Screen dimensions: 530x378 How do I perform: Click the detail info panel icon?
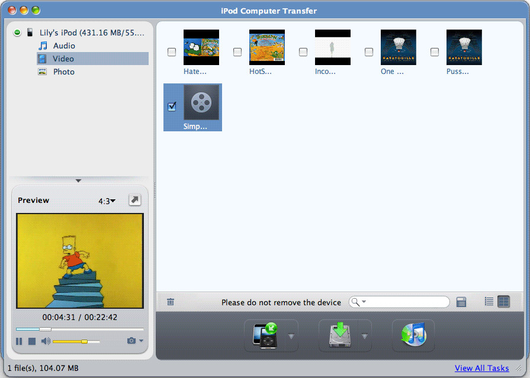coord(461,302)
